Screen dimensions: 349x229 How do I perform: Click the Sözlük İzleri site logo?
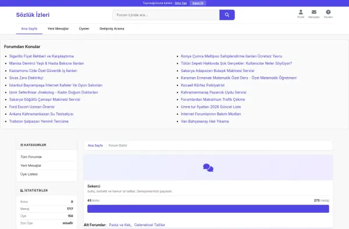pos(33,15)
